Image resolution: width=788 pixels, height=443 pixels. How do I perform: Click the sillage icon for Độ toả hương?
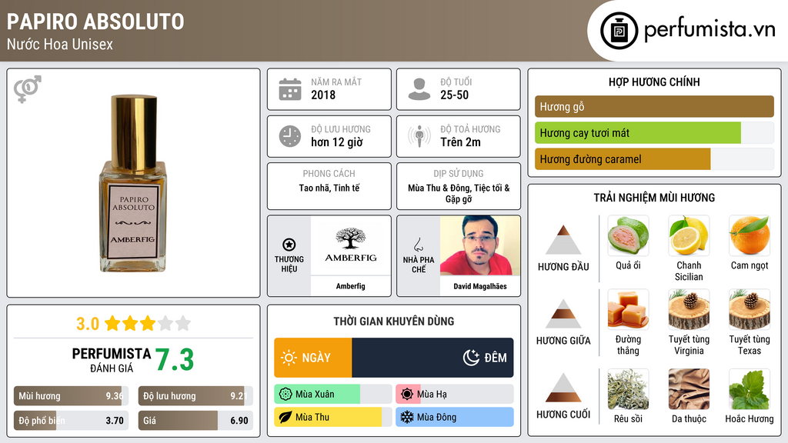tap(419, 136)
